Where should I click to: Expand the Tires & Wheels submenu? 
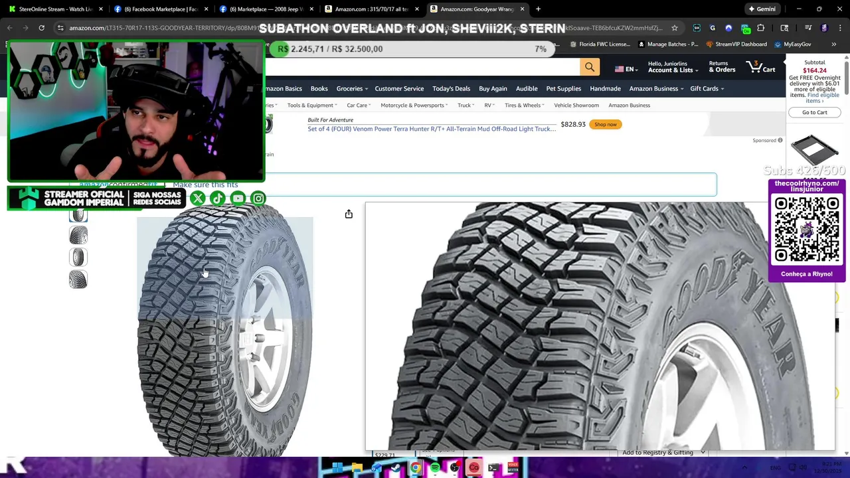524,105
